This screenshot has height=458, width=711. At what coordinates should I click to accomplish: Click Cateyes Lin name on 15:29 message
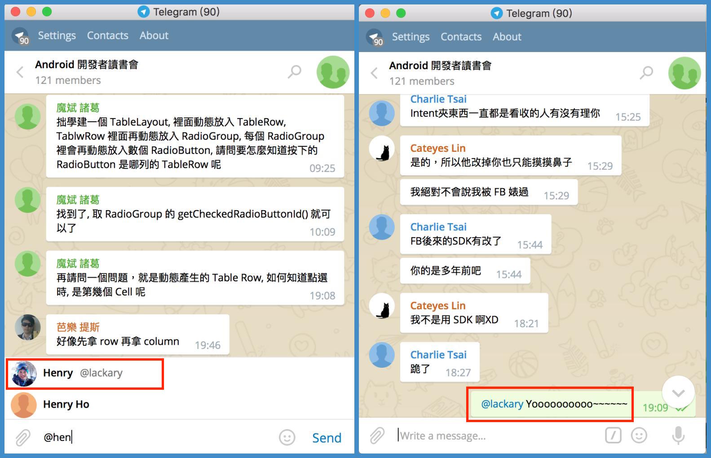click(x=438, y=148)
